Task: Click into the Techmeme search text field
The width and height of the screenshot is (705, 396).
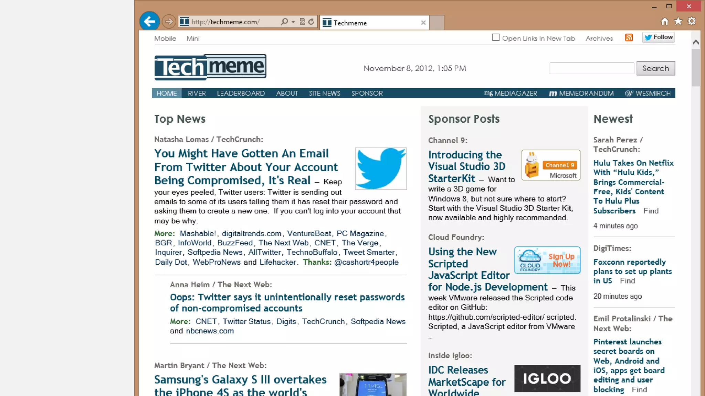Action: click(x=591, y=68)
